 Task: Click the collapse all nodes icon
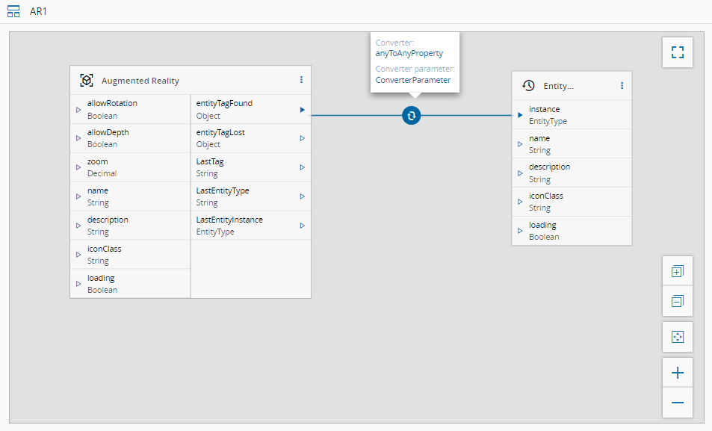(x=677, y=301)
